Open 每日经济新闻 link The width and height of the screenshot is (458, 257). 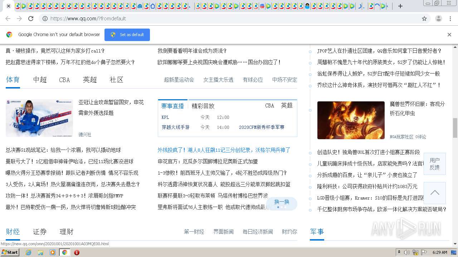pos(258,232)
